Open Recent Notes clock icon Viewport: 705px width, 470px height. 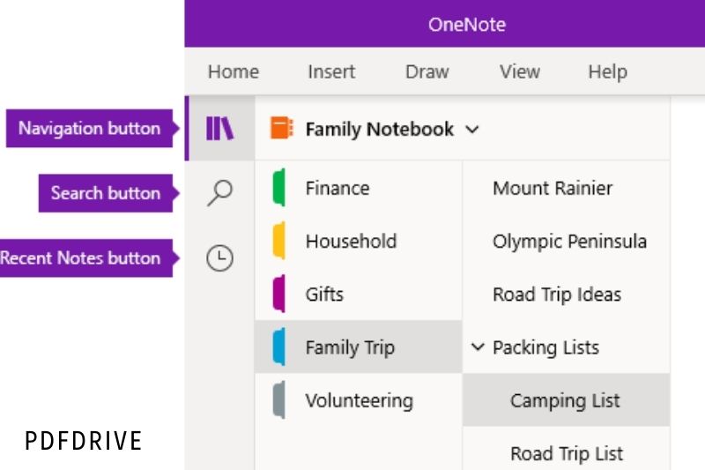(x=219, y=258)
